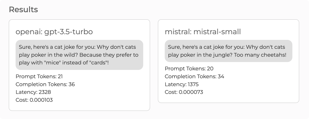Click the "Cost: 0.000073" value

tap(184, 92)
